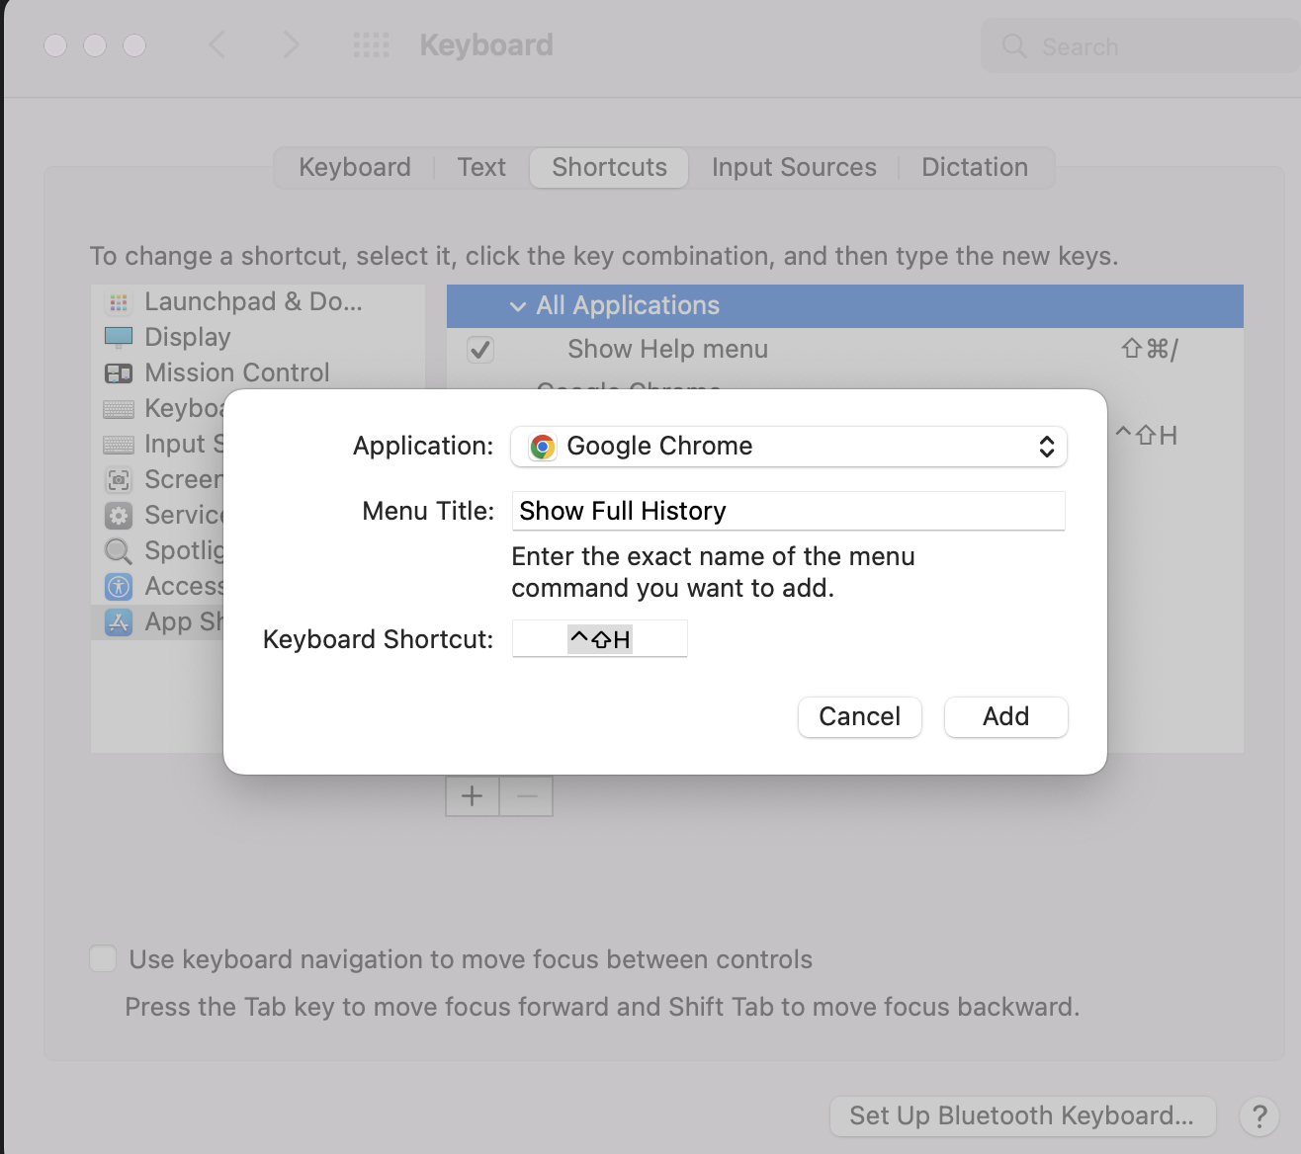This screenshot has width=1301, height=1154.
Task: Select the Shortcuts tab
Action: [x=609, y=167]
